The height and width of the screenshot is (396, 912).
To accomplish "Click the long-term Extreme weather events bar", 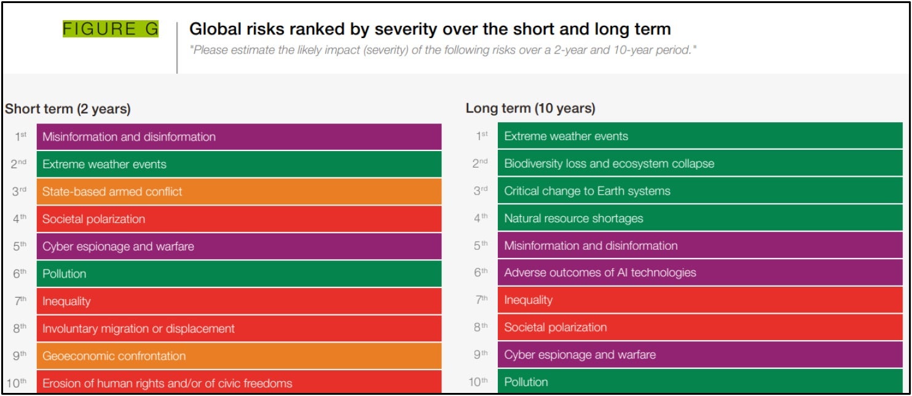I will 700,136.
